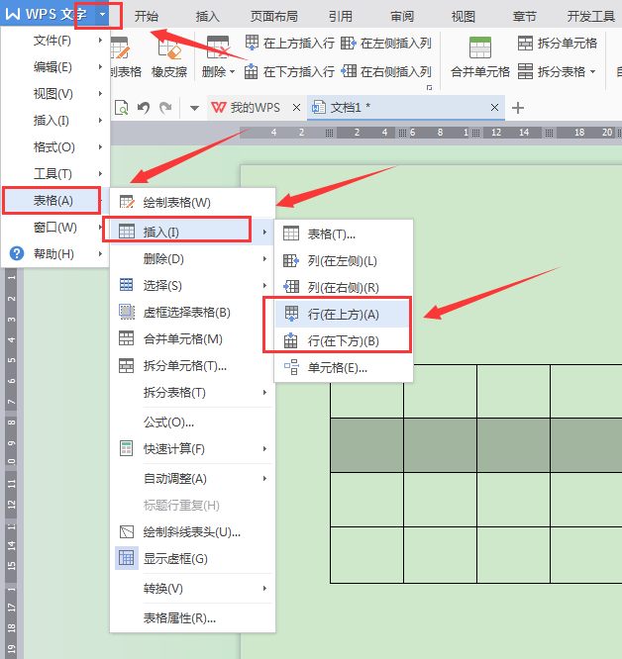Click 在左侧插入列 in the ribbon
The image size is (622, 659).
386,43
